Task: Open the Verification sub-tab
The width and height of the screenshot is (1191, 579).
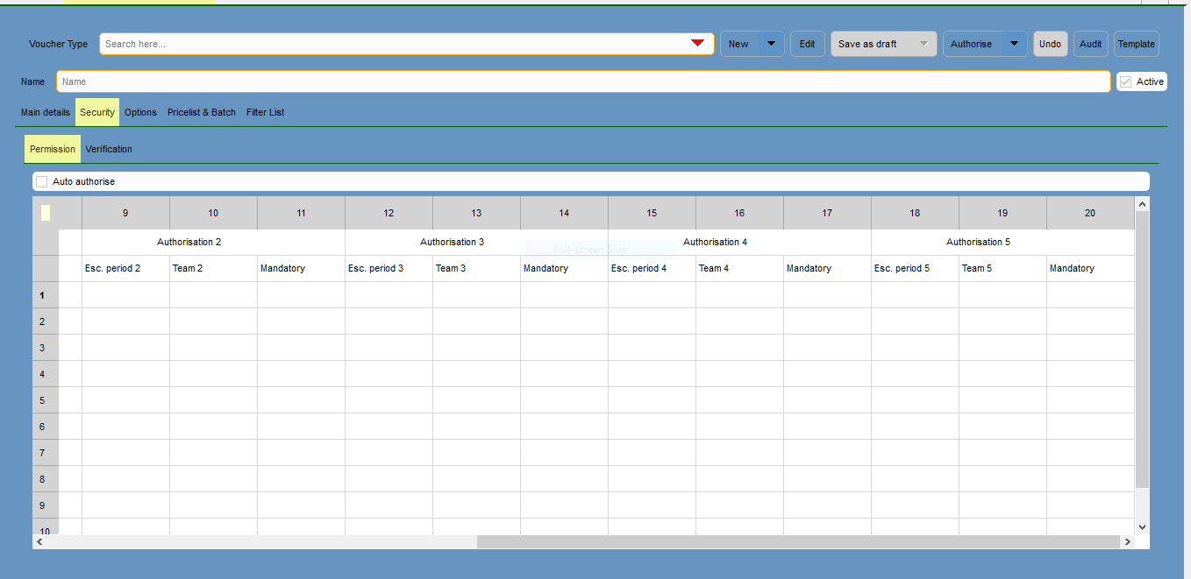Action: point(109,149)
